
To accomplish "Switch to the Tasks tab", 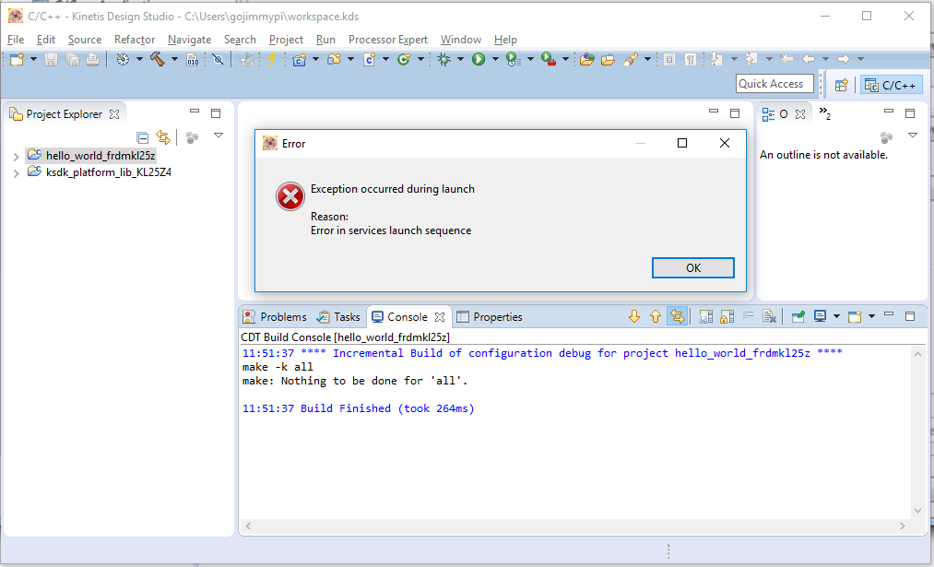I will pyautogui.click(x=338, y=317).
